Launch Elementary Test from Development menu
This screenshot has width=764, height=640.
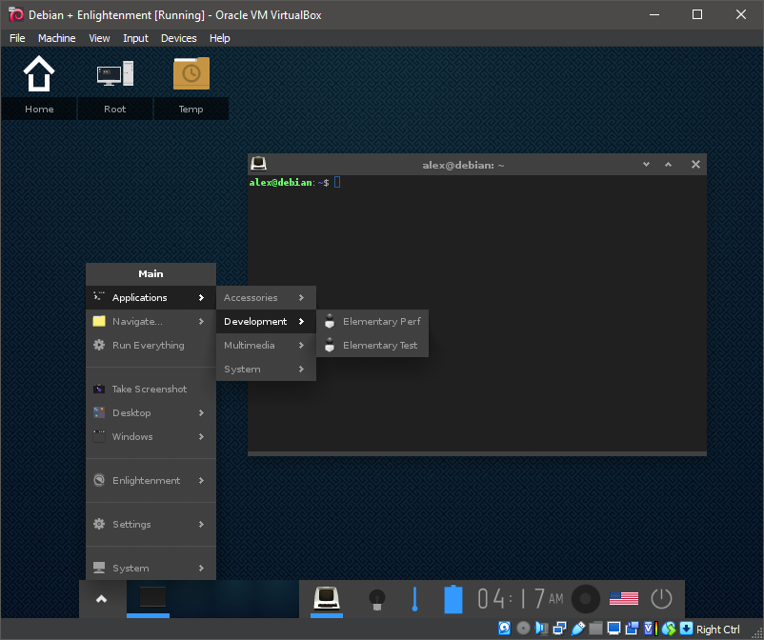coord(379,346)
